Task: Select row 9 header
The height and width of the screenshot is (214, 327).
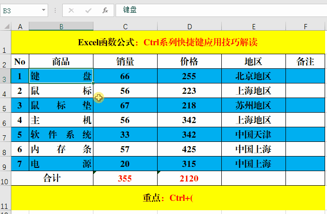Action: 5,164
